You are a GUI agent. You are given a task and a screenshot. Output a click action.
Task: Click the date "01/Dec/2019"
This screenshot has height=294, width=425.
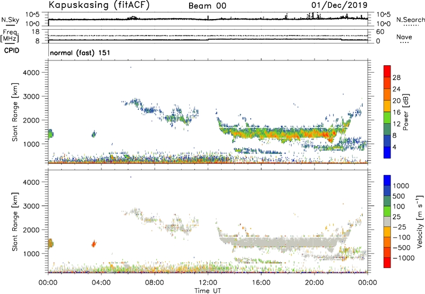coord(339,5)
